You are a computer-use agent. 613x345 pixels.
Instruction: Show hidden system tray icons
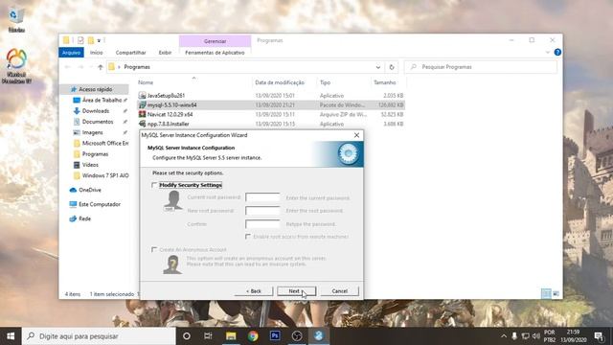(x=504, y=336)
